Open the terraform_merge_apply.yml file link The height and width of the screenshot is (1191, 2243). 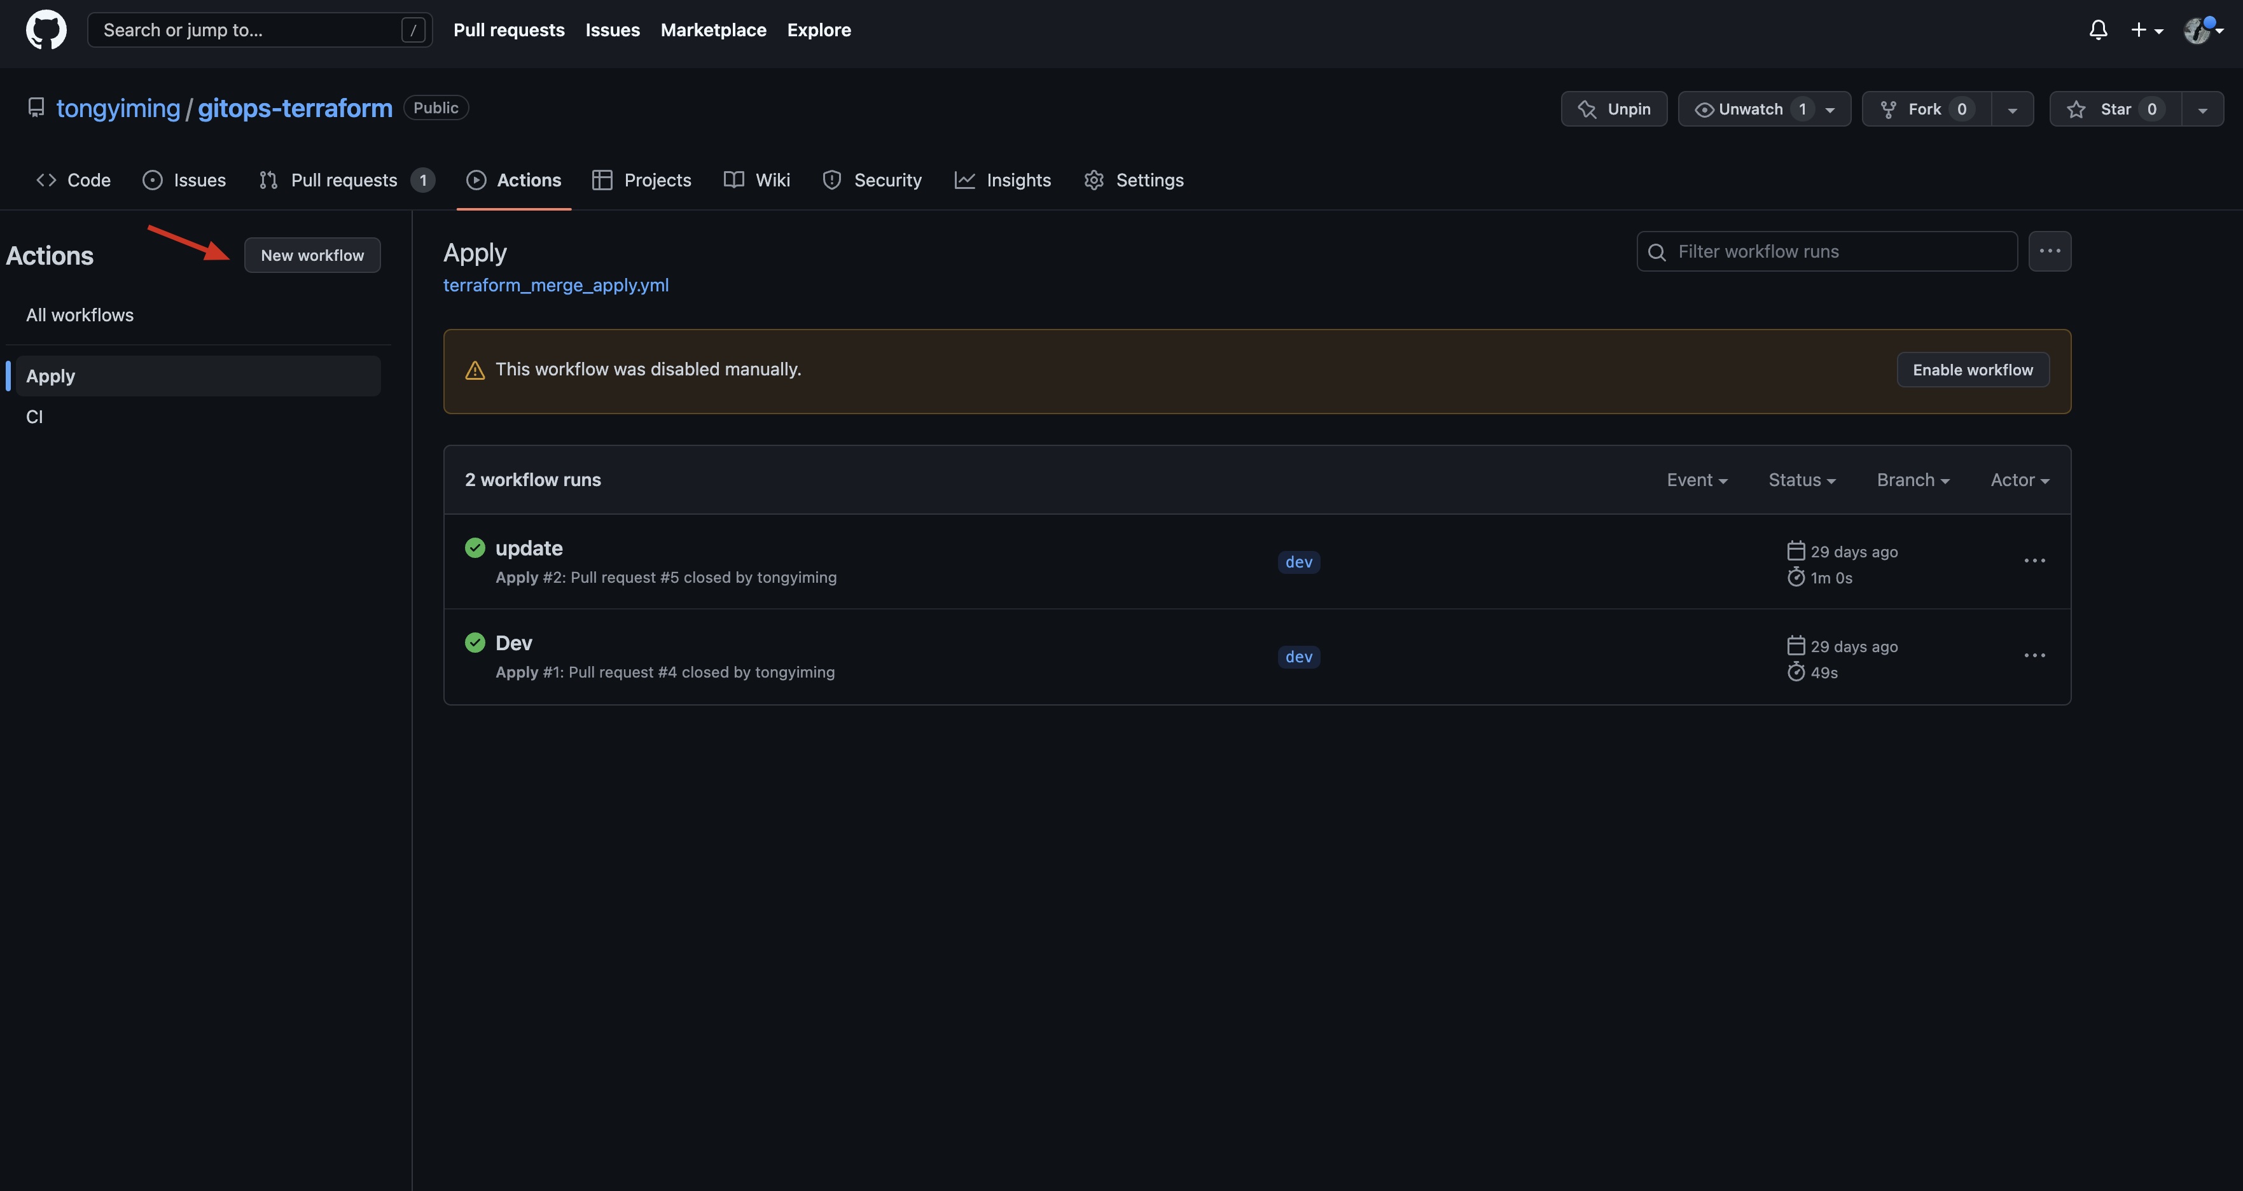pos(555,284)
